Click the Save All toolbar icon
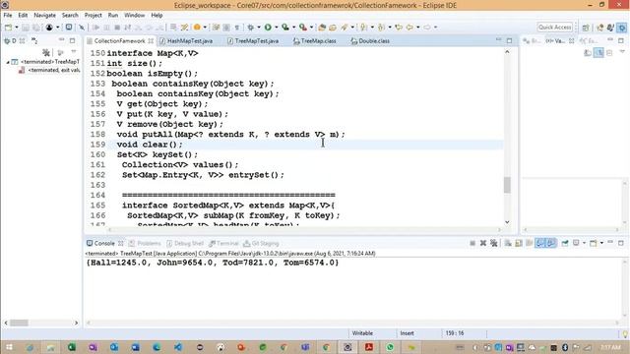The width and height of the screenshot is (630, 354). point(36,28)
